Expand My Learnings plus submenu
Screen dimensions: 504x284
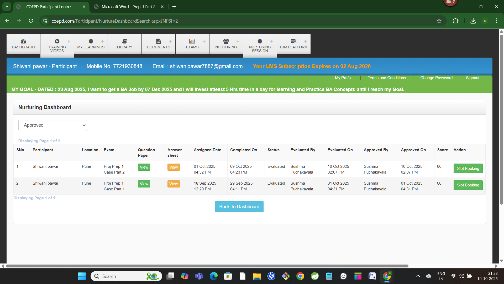(x=103, y=41)
